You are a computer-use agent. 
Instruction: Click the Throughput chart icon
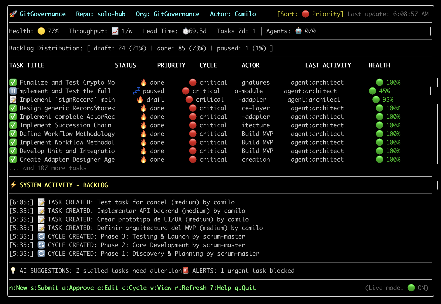[x=115, y=31]
